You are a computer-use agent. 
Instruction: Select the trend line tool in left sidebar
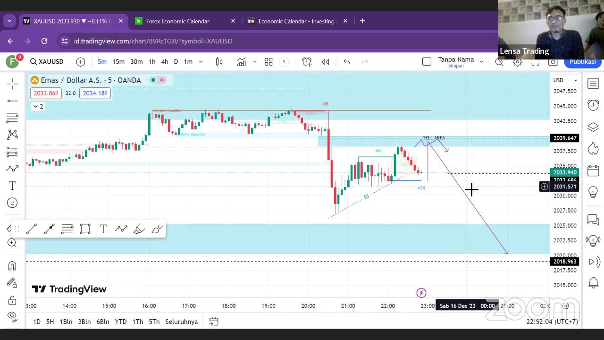[x=12, y=101]
